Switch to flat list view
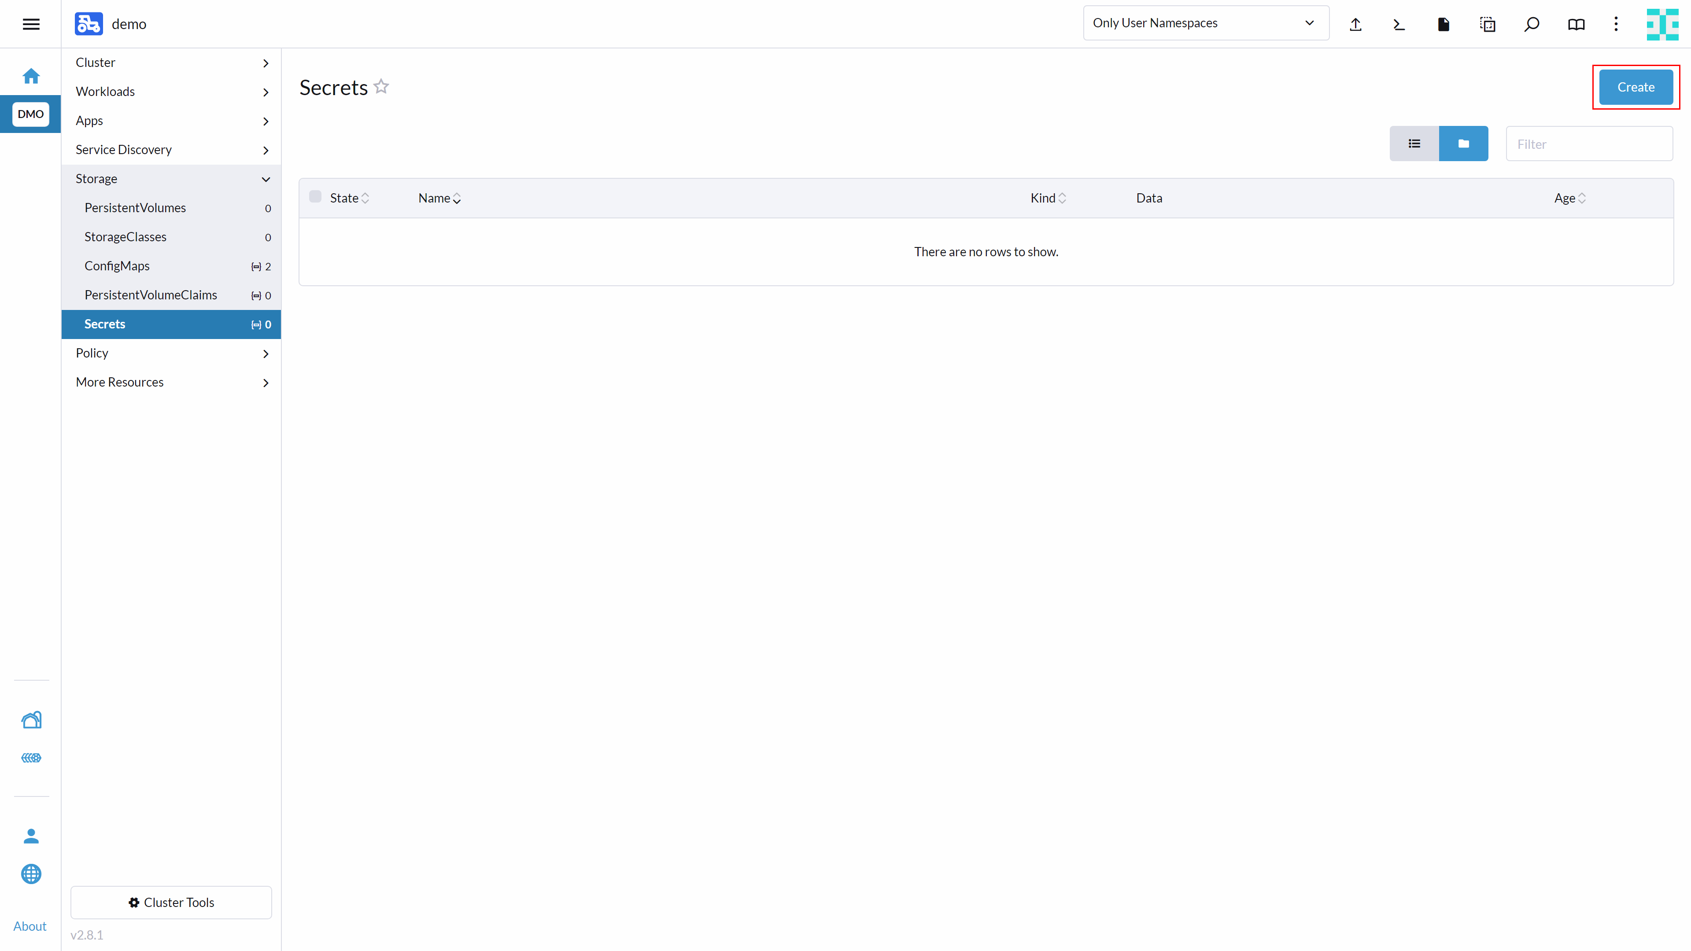Screen dimensions: 1691x951 pos(1414,144)
